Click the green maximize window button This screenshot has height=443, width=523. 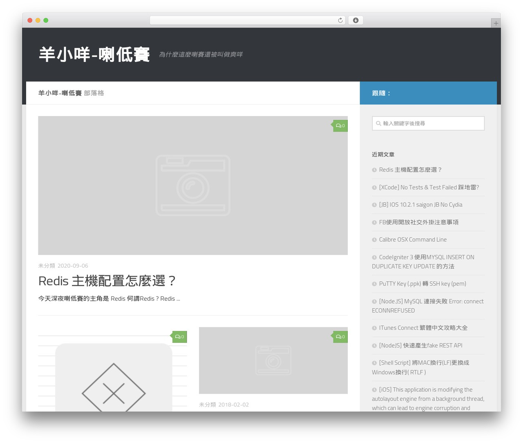pyautogui.click(x=46, y=20)
